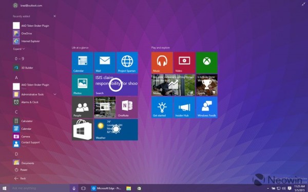
Task: Open the Store taskbar icon
Action: [139, 188]
